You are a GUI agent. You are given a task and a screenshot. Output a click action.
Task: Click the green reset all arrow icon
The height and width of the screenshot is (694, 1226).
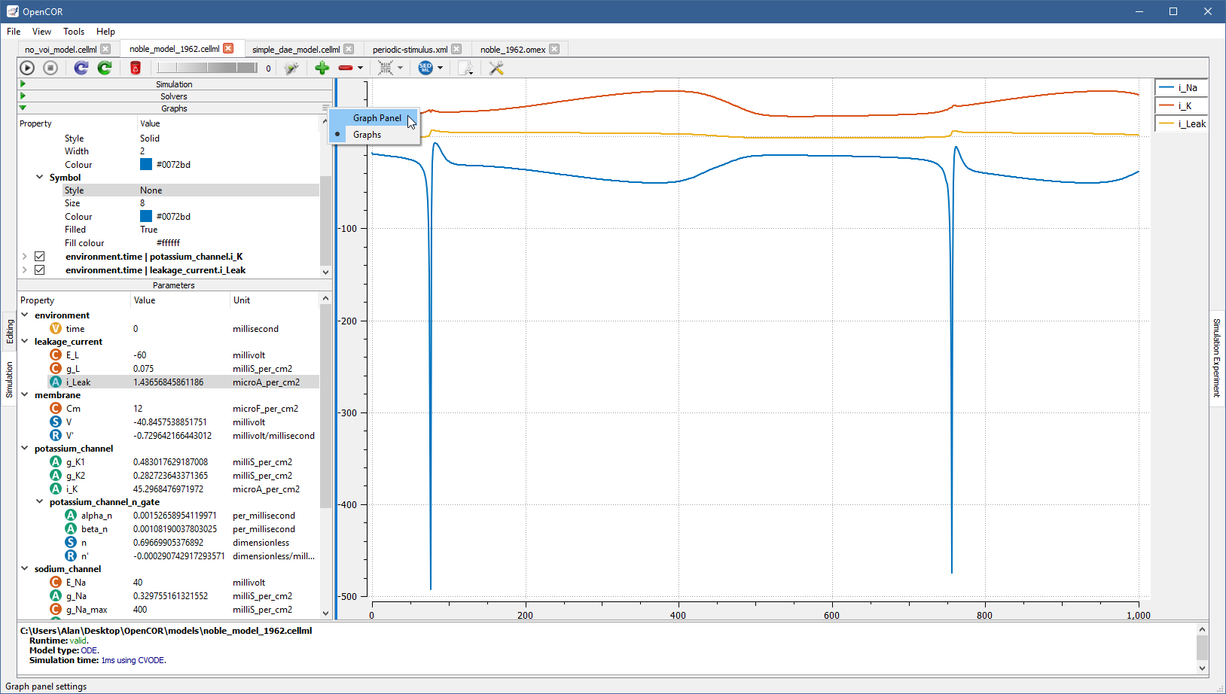point(105,68)
